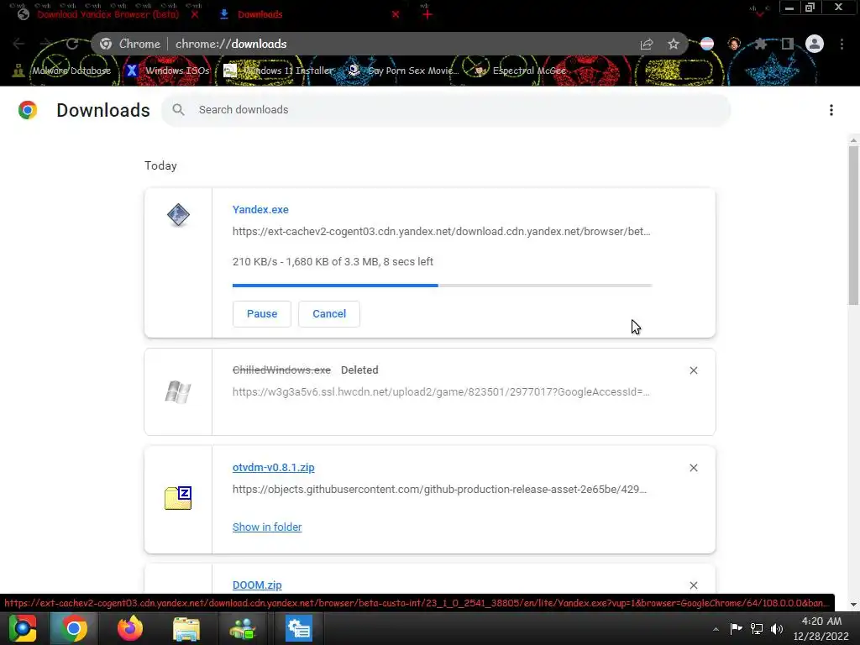Open Malware Database bookmark

64,71
